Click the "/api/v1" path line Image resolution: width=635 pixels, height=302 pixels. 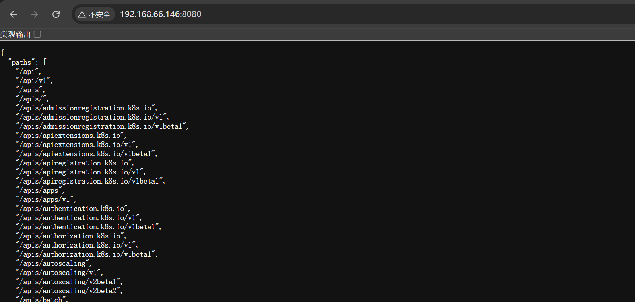34,81
